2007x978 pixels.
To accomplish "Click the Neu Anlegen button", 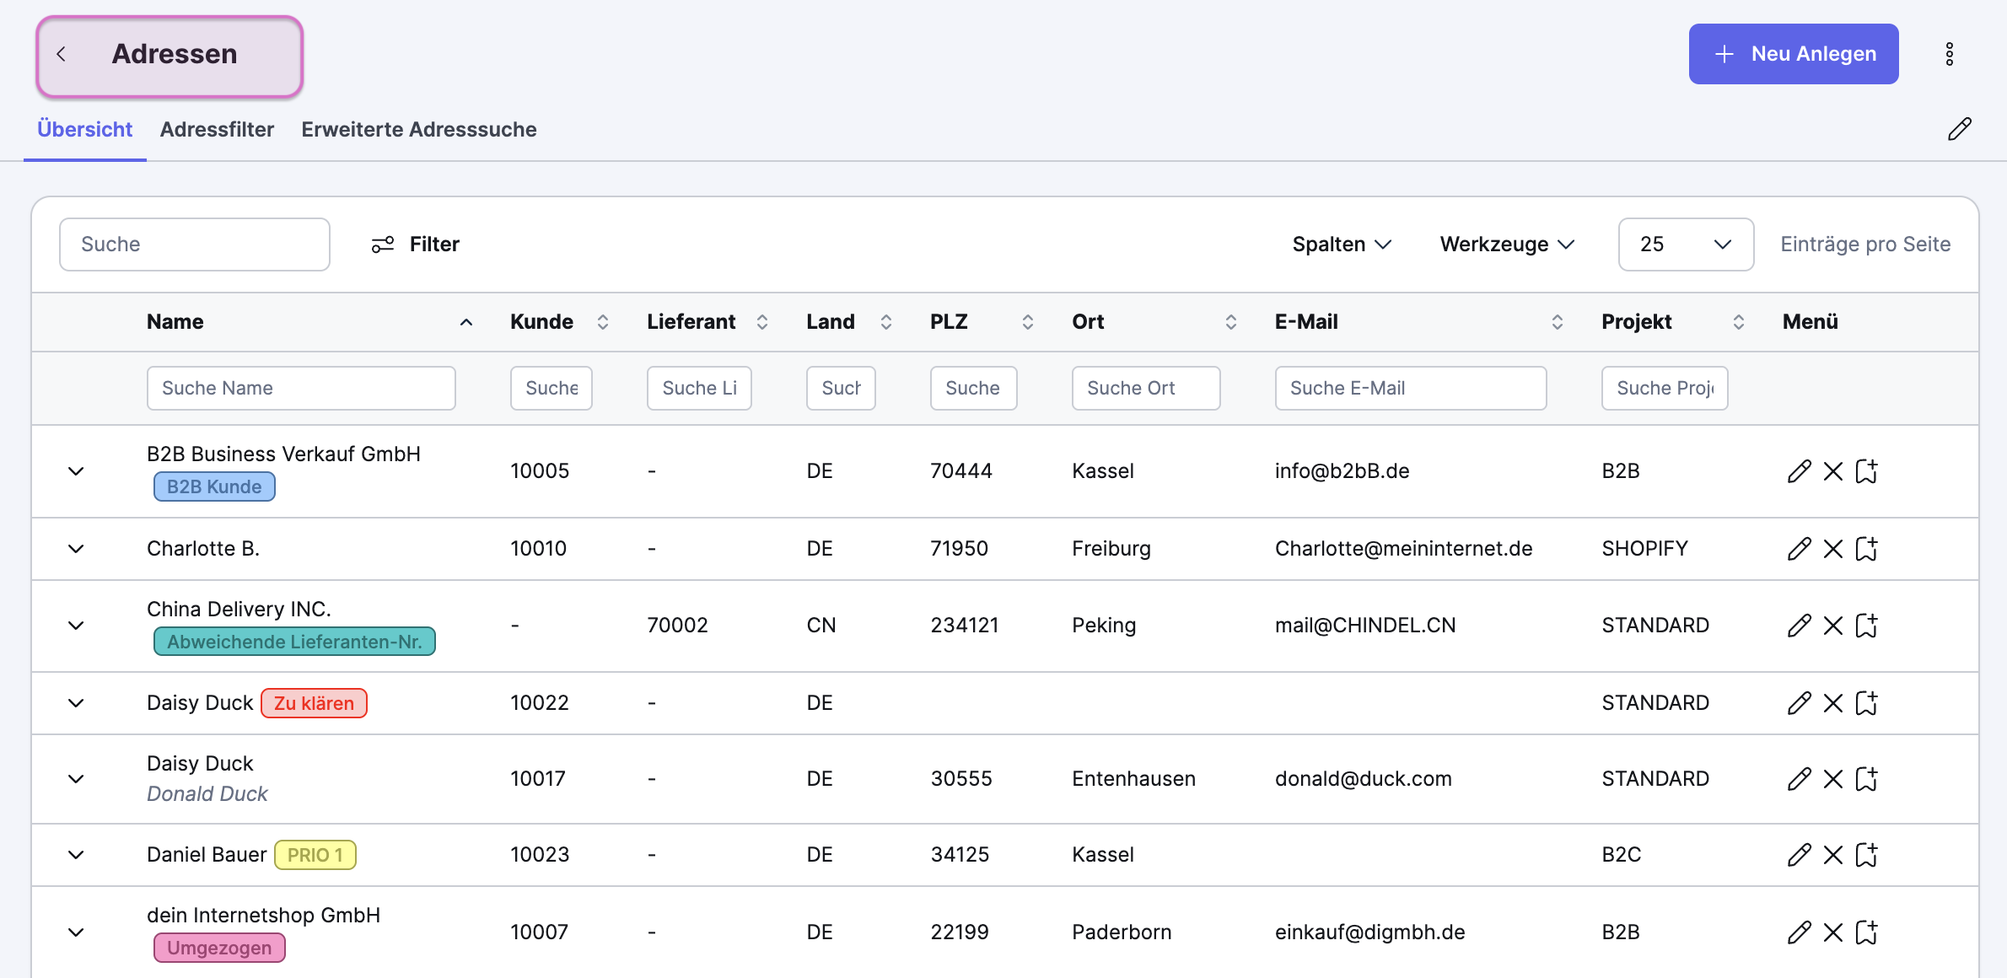I will (x=1793, y=54).
